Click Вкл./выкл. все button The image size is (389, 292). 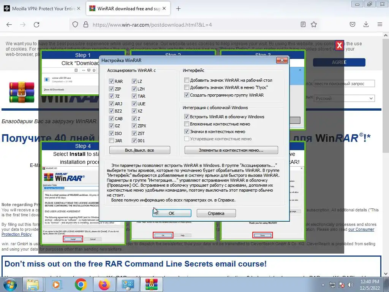pyautogui.click(x=140, y=150)
